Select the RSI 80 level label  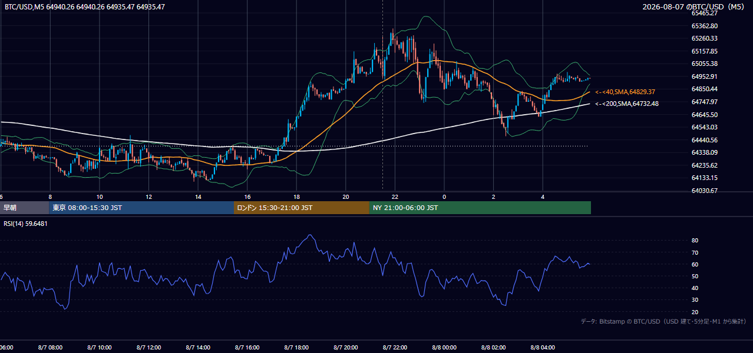[695, 241]
